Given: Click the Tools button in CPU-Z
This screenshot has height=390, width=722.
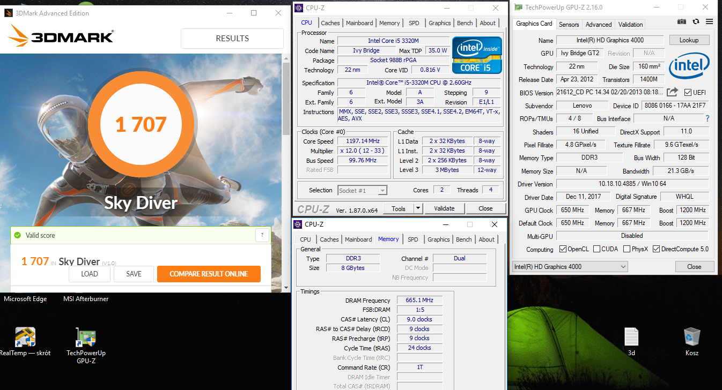Looking at the screenshot, I should [x=399, y=208].
